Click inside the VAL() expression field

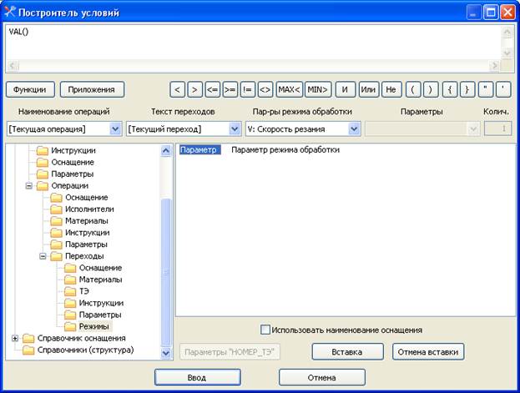[253, 42]
